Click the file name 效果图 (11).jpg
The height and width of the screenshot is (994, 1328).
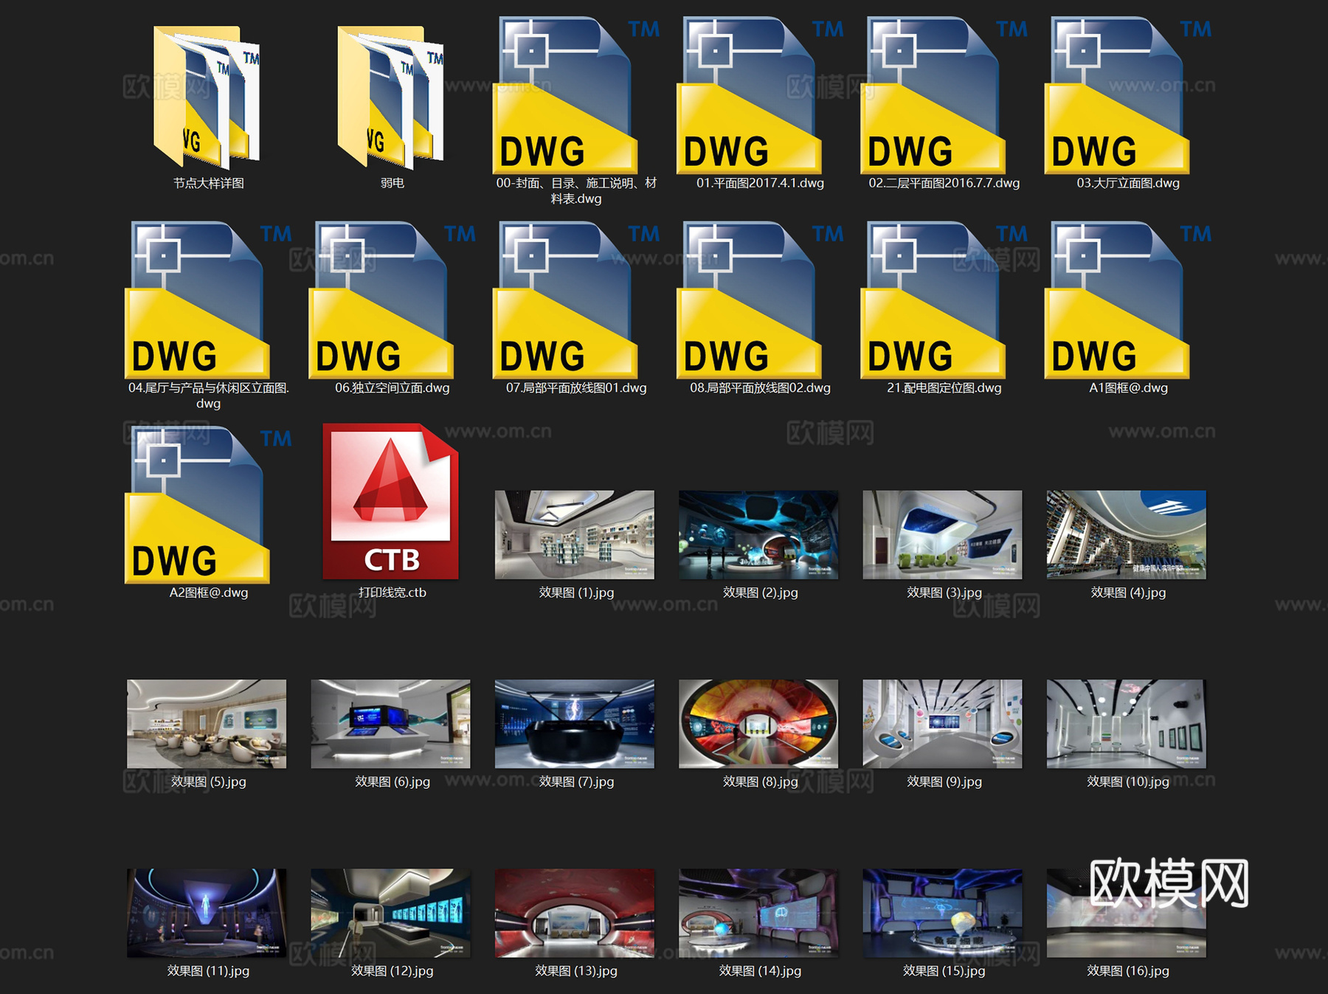(x=208, y=971)
